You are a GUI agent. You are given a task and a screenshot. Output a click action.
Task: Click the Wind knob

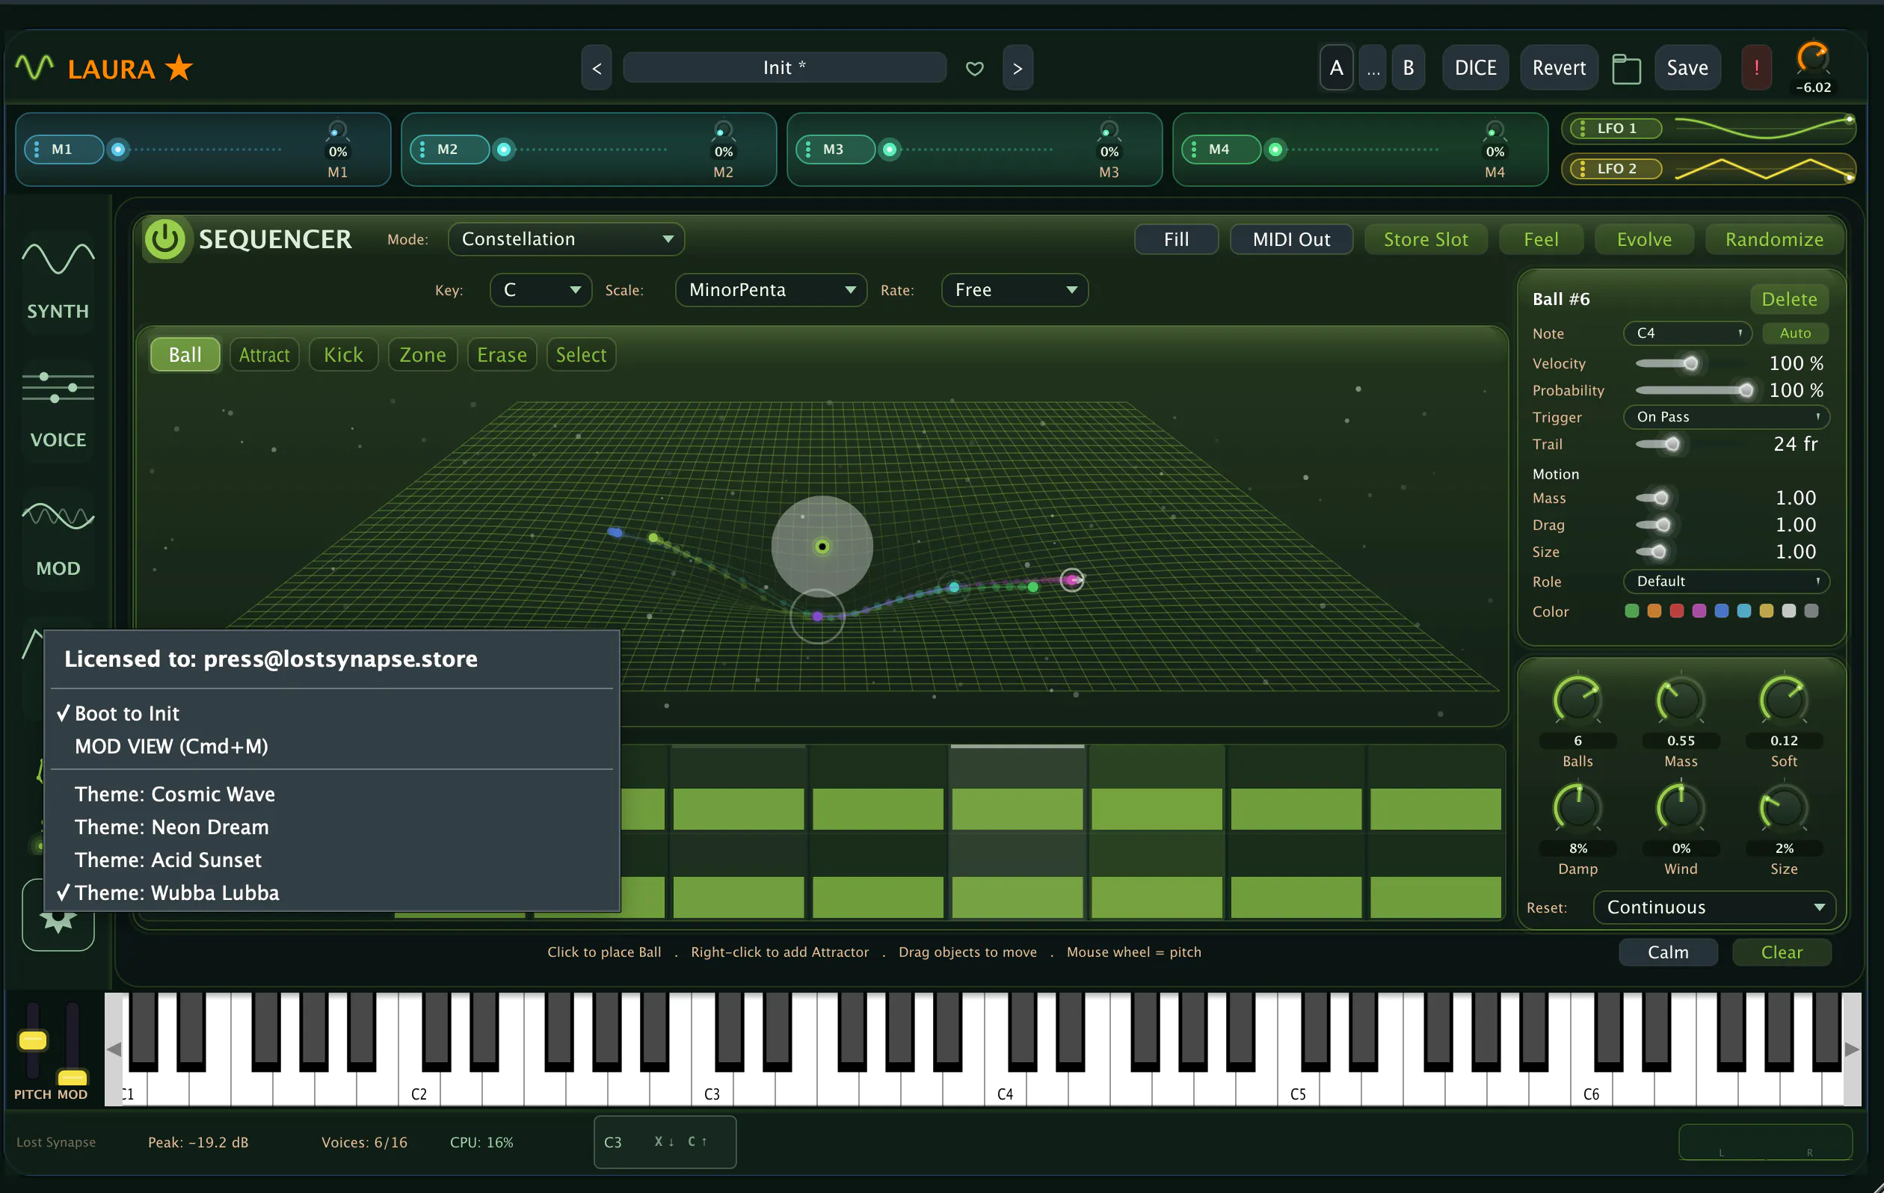(1681, 807)
